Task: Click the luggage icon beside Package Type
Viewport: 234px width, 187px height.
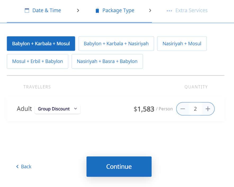Action: [x=97, y=10]
